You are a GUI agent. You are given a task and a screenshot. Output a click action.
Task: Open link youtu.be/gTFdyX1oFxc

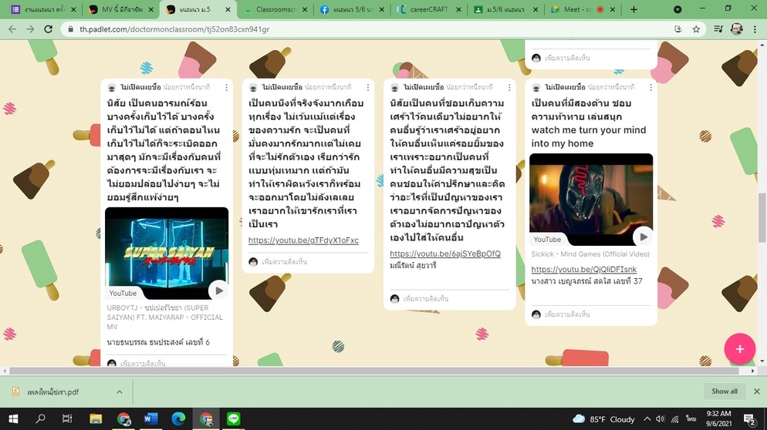point(303,240)
